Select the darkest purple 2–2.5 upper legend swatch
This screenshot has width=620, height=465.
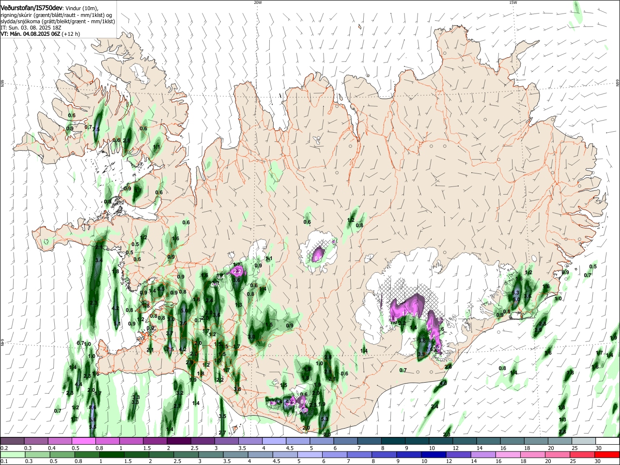coord(179,441)
